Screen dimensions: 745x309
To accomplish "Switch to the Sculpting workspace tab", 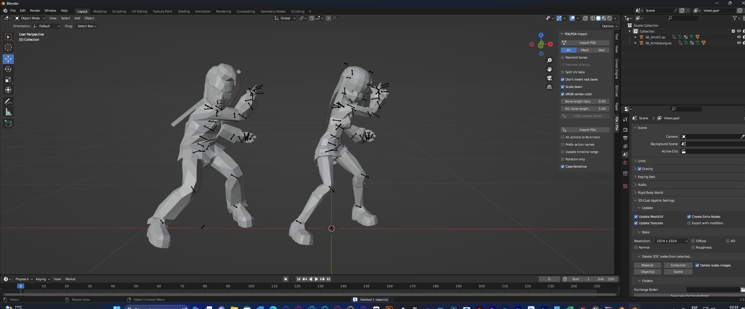I will (119, 11).
